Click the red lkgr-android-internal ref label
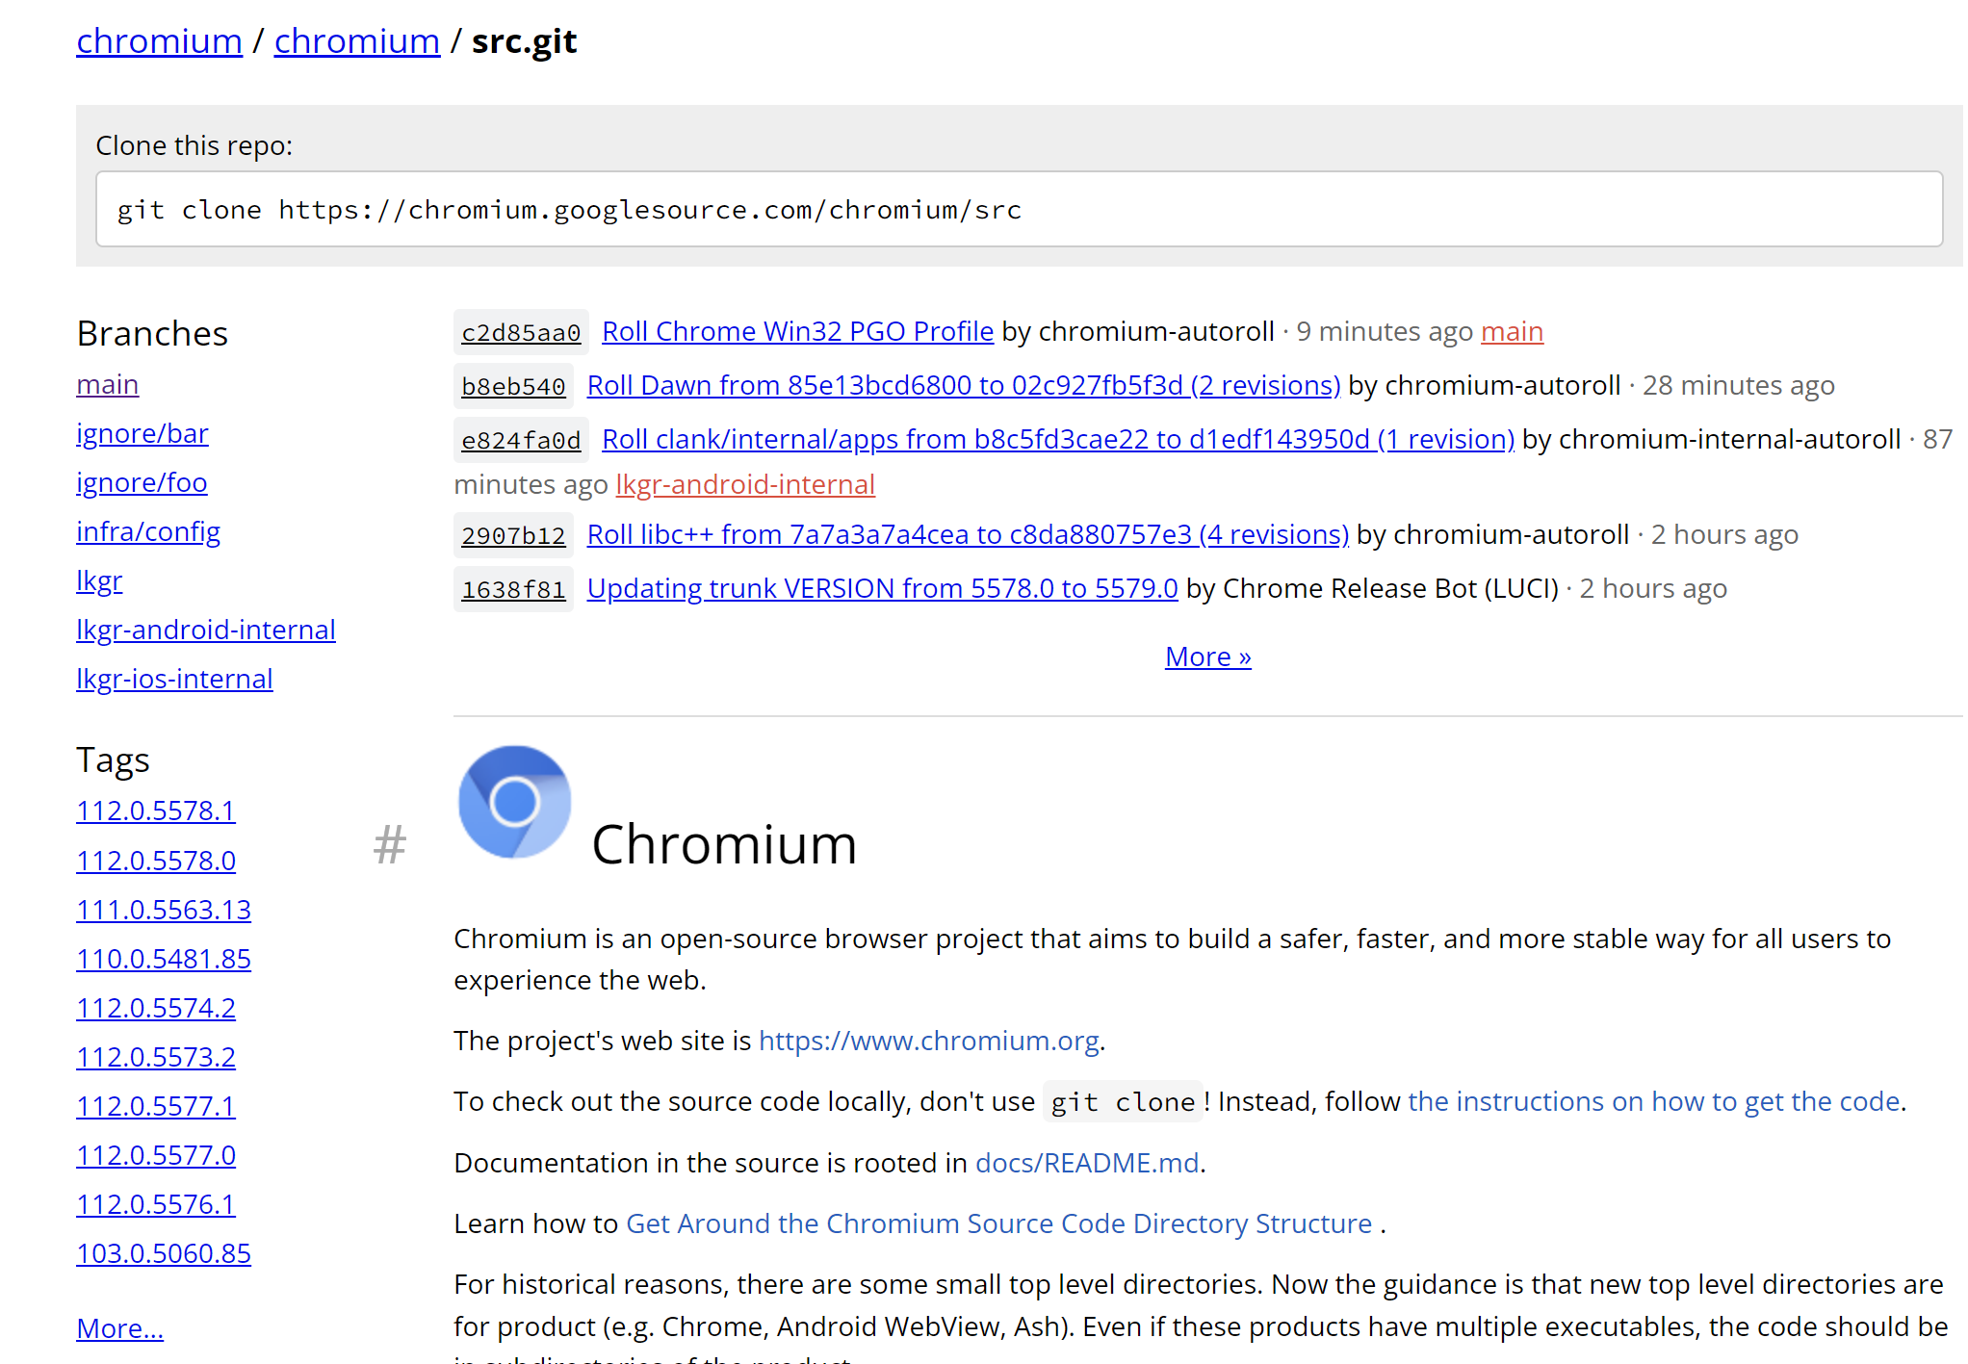This screenshot has height=1364, width=1968. click(x=745, y=484)
